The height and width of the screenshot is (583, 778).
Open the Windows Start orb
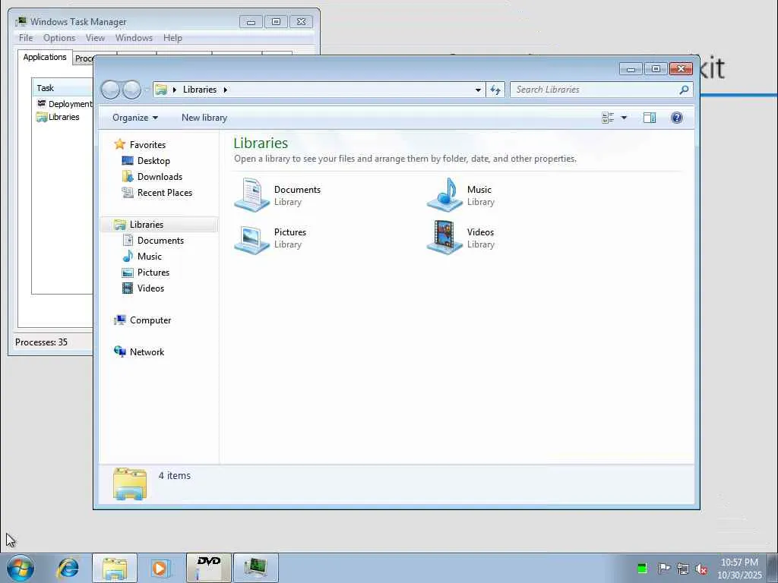pos(21,568)
